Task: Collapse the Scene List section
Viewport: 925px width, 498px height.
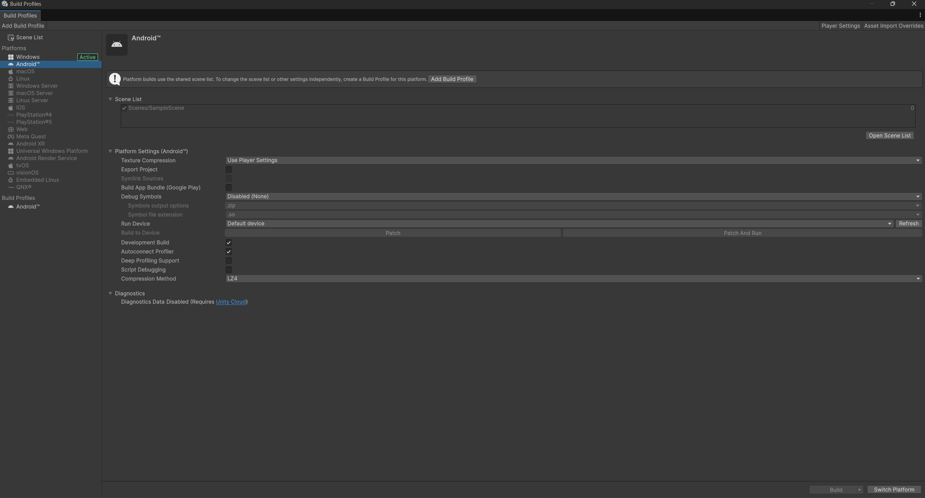Action: [111, 99]
